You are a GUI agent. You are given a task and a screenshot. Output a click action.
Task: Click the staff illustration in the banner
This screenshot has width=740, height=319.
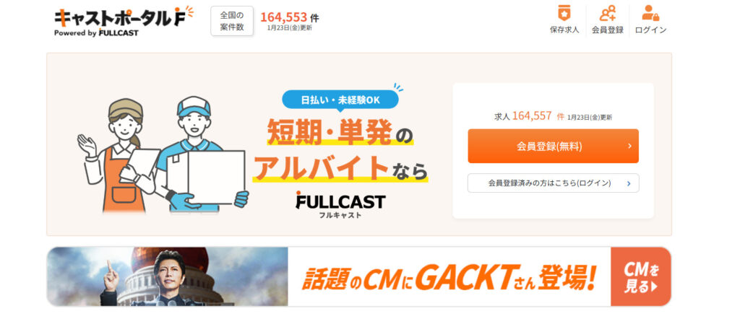[163, 154]
